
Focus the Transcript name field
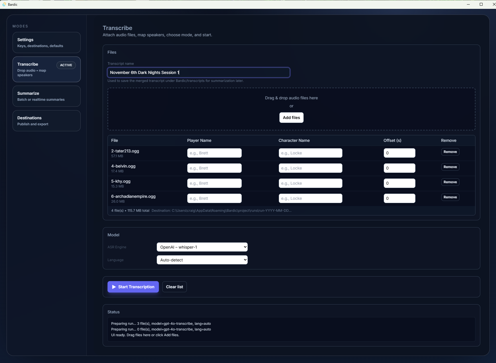click(199, 72)
